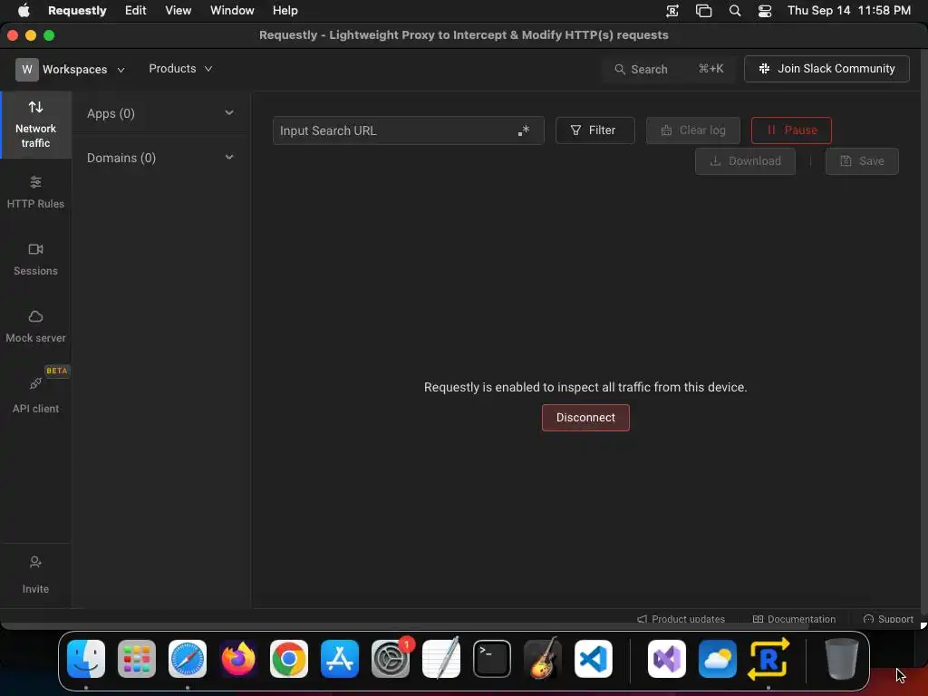Open Finder from the dock
This screenshot has width=928, height=696.
(86, 659)
